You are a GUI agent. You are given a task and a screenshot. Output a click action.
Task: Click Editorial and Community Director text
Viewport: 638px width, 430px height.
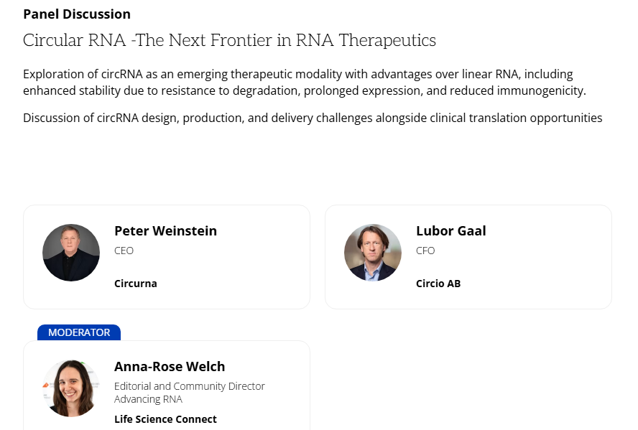190,386
